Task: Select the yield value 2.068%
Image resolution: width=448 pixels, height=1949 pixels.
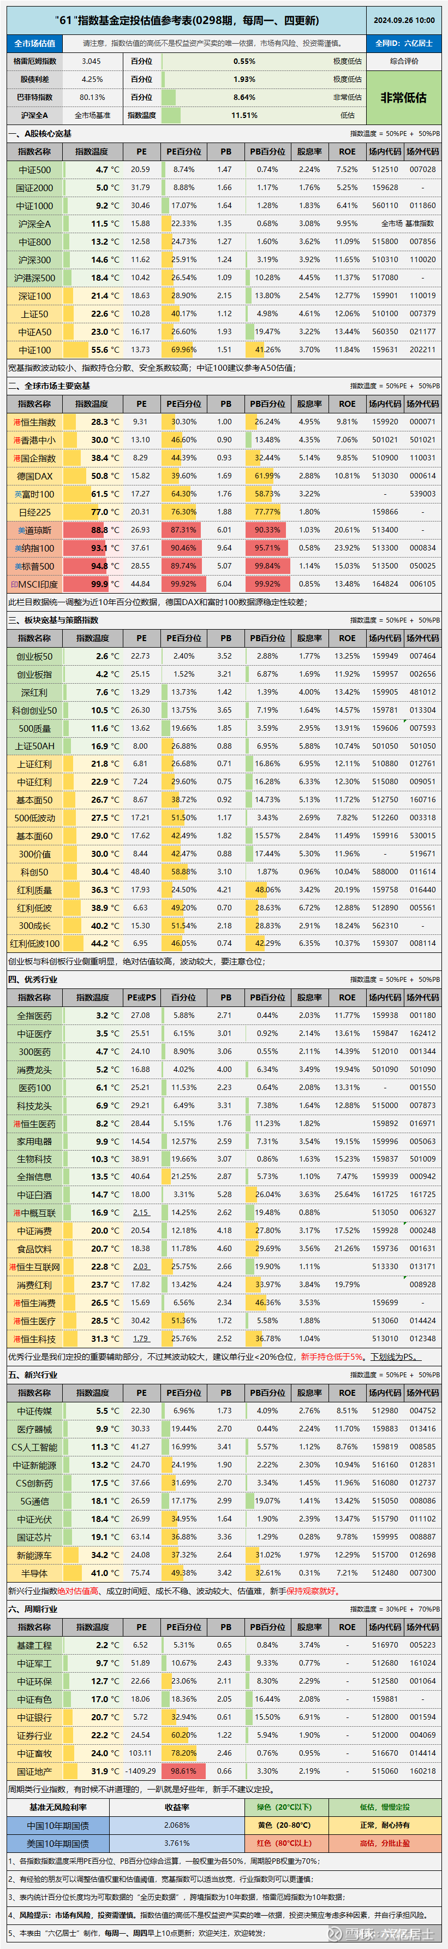Action: point(177,1825)
